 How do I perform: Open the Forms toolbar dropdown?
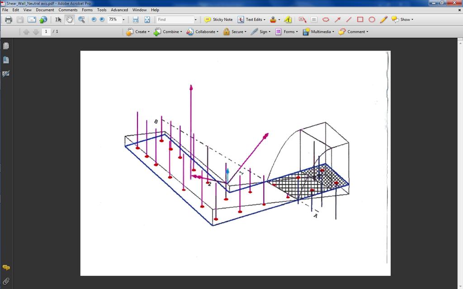click(x=286, y=32)
